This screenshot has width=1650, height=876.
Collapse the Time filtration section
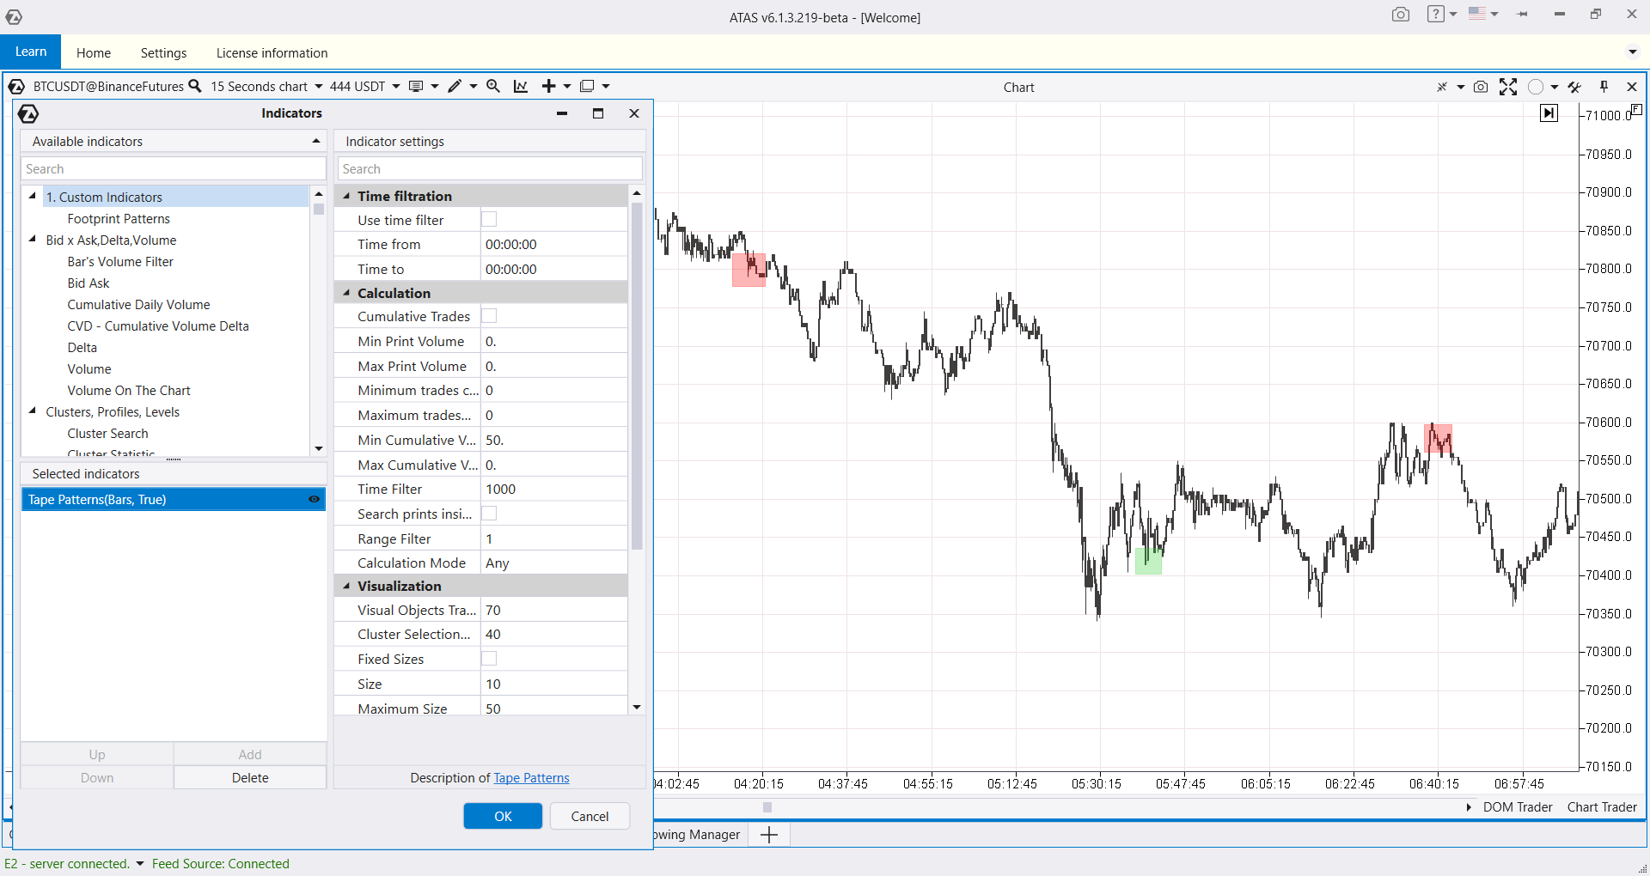click(347, 196)
